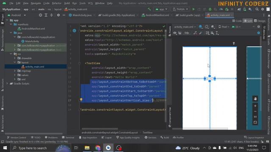Switch to the AndroidManifest.xml tab
This screenshot has width=271, height=152.
157,15
